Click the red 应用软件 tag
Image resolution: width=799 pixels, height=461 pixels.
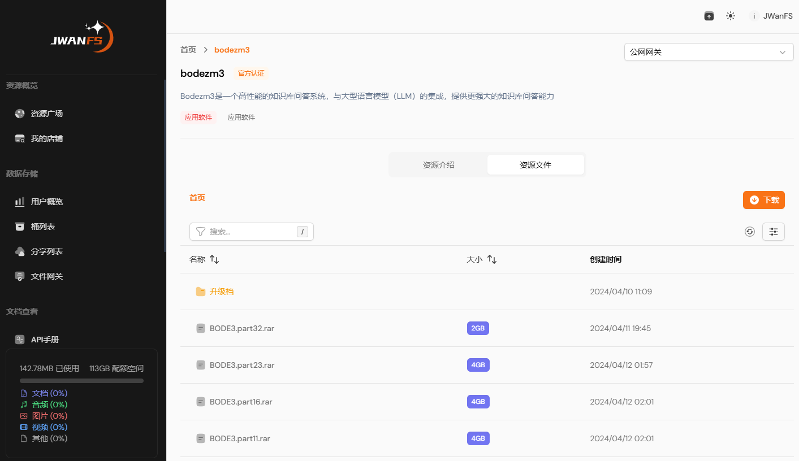[x=198, y=118]
